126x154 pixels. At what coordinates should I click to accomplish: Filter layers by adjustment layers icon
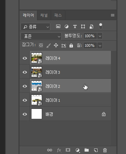pyautogui.click(x=66, y=27)
